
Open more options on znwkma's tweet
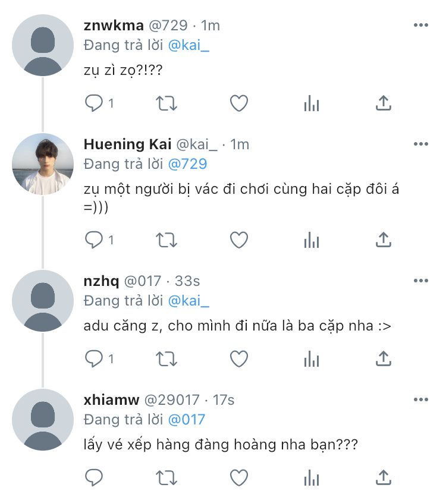420,26
